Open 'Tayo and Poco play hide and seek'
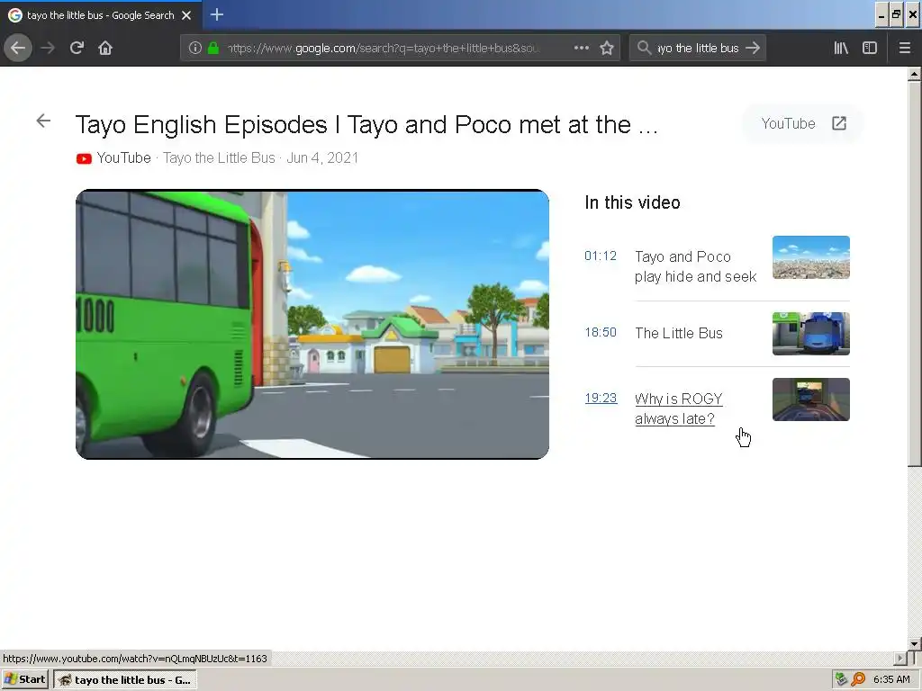The height and width of the screenshot is (691, 922). [x=695, y=266]
